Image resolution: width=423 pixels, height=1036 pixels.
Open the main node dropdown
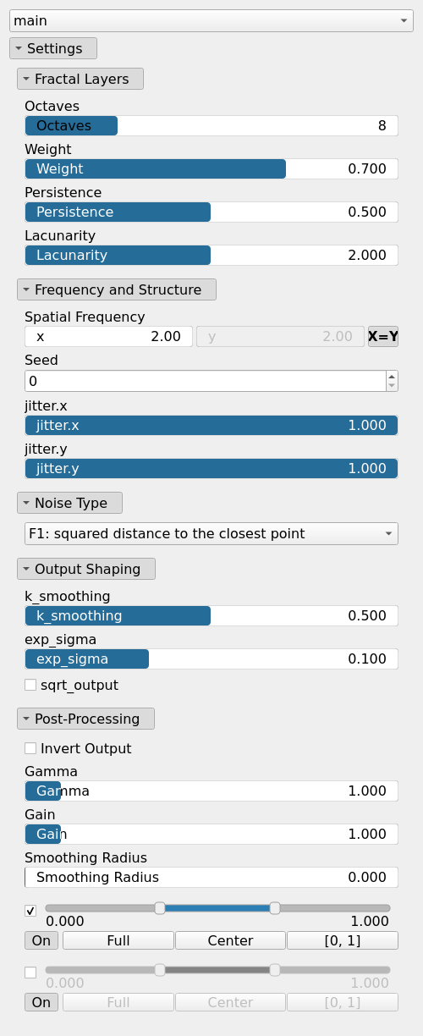point(211,20)
